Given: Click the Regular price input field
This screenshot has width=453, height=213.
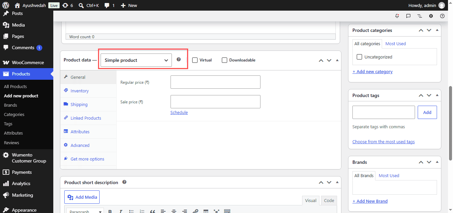Looking at the screenshot, I should point(216,82).
